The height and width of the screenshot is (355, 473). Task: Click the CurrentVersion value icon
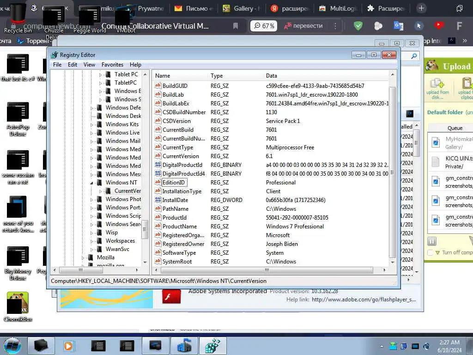click(158, 156)
